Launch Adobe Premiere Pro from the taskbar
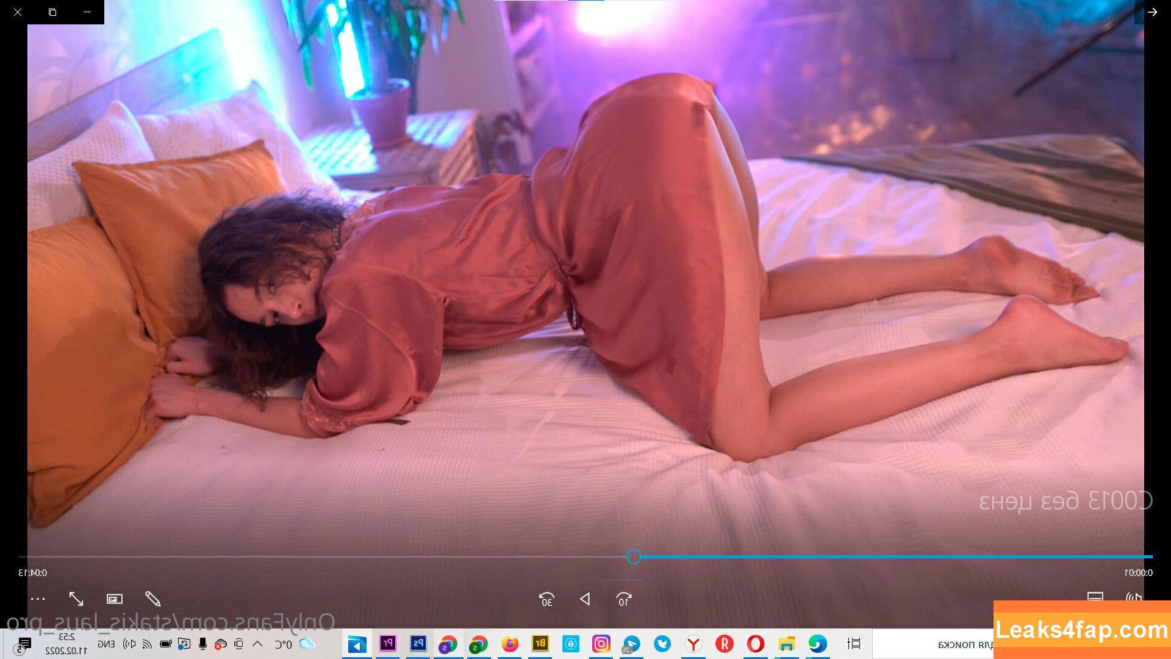 389,644
